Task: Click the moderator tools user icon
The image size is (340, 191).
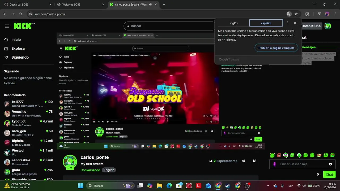Action: pos(254,161)
